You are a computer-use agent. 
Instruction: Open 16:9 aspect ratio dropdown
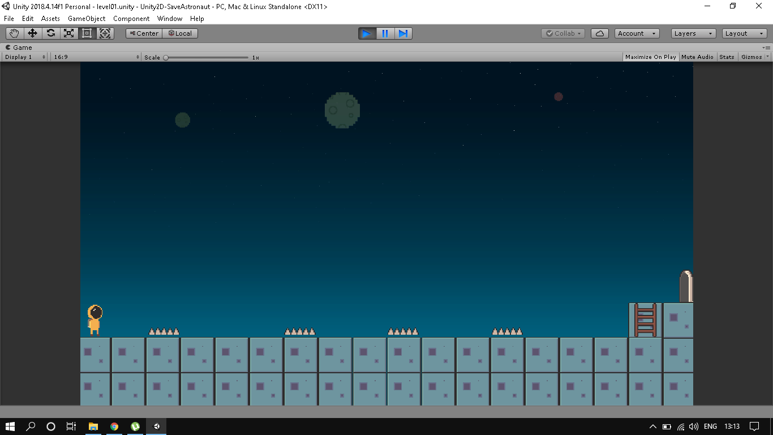point(96,57)
